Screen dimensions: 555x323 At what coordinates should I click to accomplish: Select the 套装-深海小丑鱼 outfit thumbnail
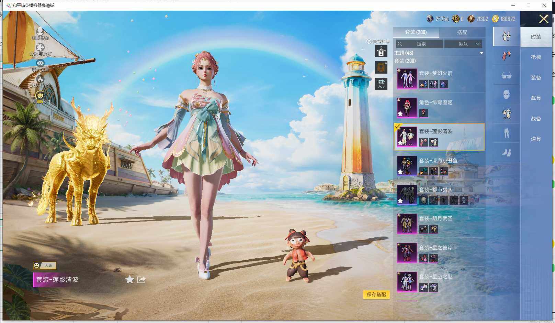(407, 166)
